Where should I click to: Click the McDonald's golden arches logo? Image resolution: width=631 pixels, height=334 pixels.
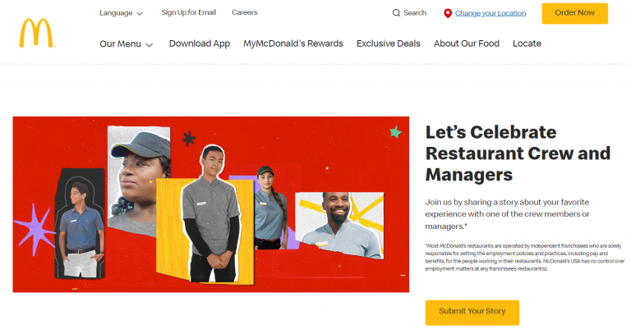(37, 33)
